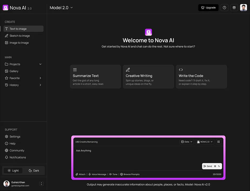Click the Upgrade button
This screenshot has width=250, height=191.
[x=208, y=8]
